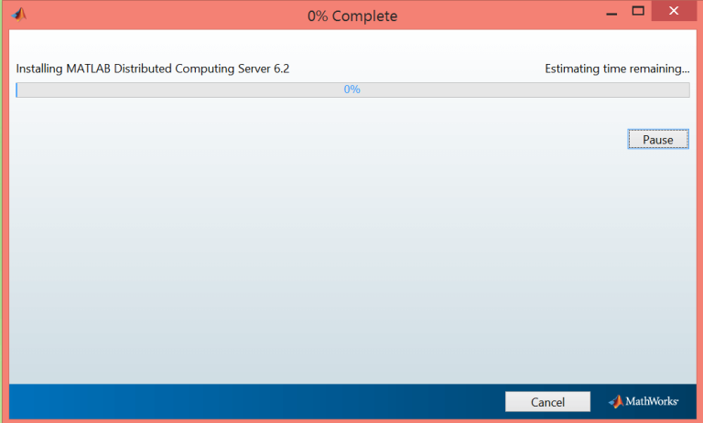The width and height of the screenshot is (703, 423).
Task: Click the installation progress bar
Action: click(x=352, y=90)
